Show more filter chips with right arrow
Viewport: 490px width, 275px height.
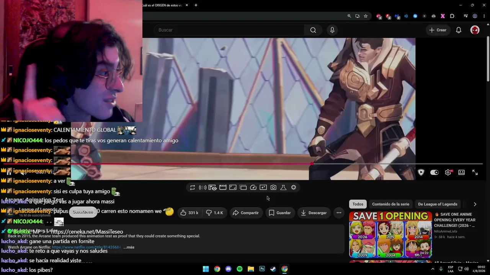(x=475, y=204)
